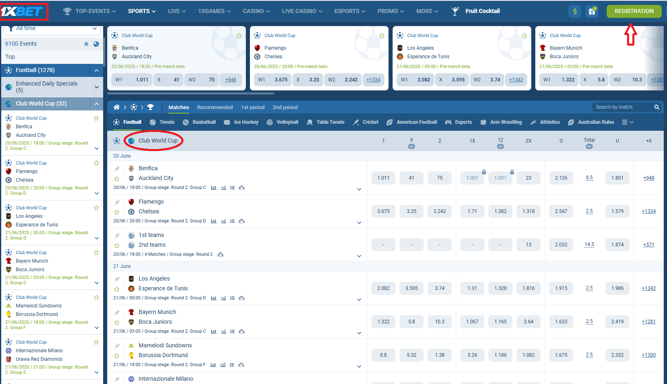
Task: Select odds 23 for Benfica 2X
Action: coord(528,178)
